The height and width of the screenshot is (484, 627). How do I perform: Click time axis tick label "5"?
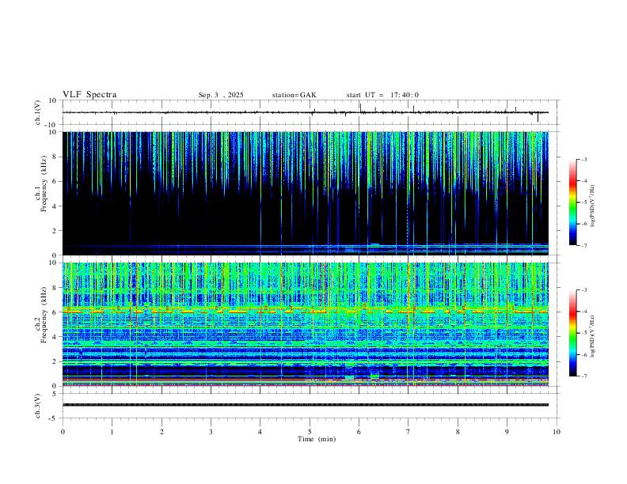click(310, 432)
